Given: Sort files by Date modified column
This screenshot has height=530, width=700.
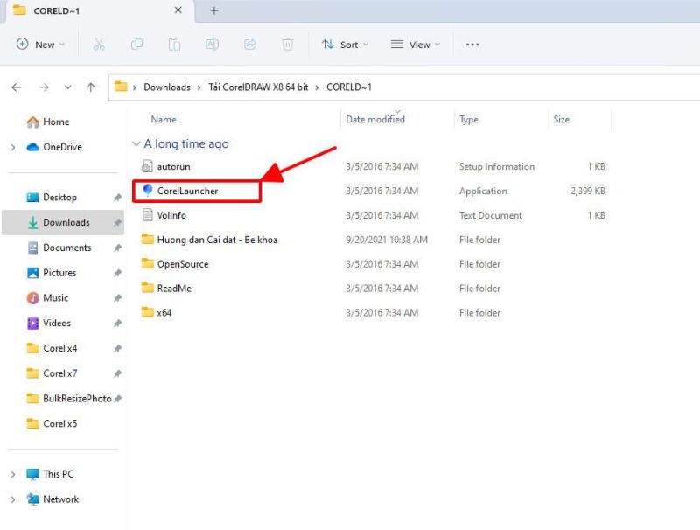Looking at the screenshot, I should 375,120.
